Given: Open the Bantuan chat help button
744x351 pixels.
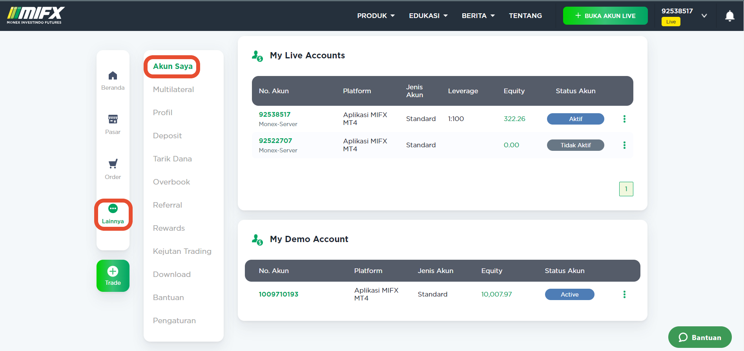Looking at the screenshot, I should (700, 337).
